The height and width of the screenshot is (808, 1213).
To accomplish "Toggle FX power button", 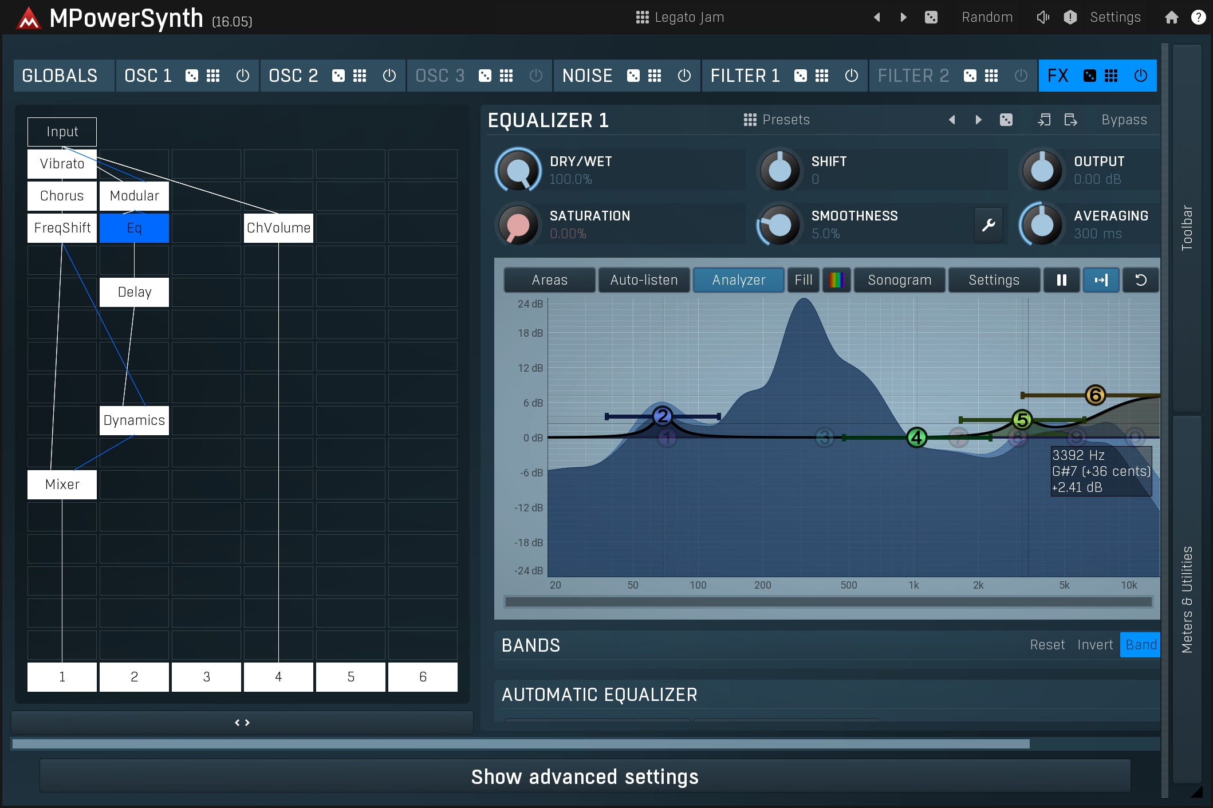I will 1141,76.
